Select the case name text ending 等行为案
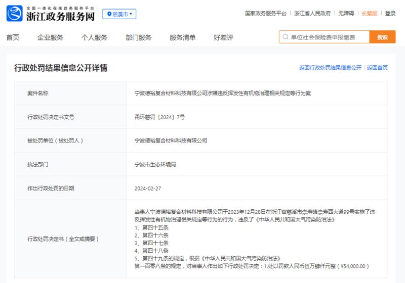Screen dimensions: 405x283 223,93
